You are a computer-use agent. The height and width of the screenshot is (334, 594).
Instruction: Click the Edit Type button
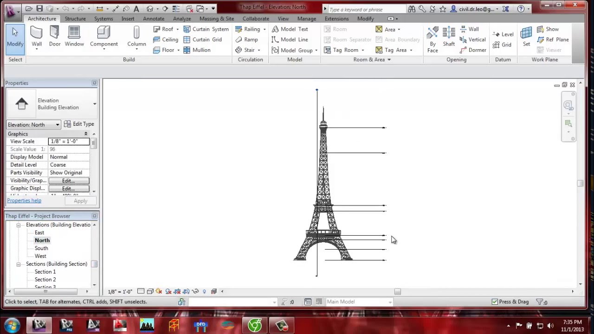pyautogui.click(x=79, y=124)
